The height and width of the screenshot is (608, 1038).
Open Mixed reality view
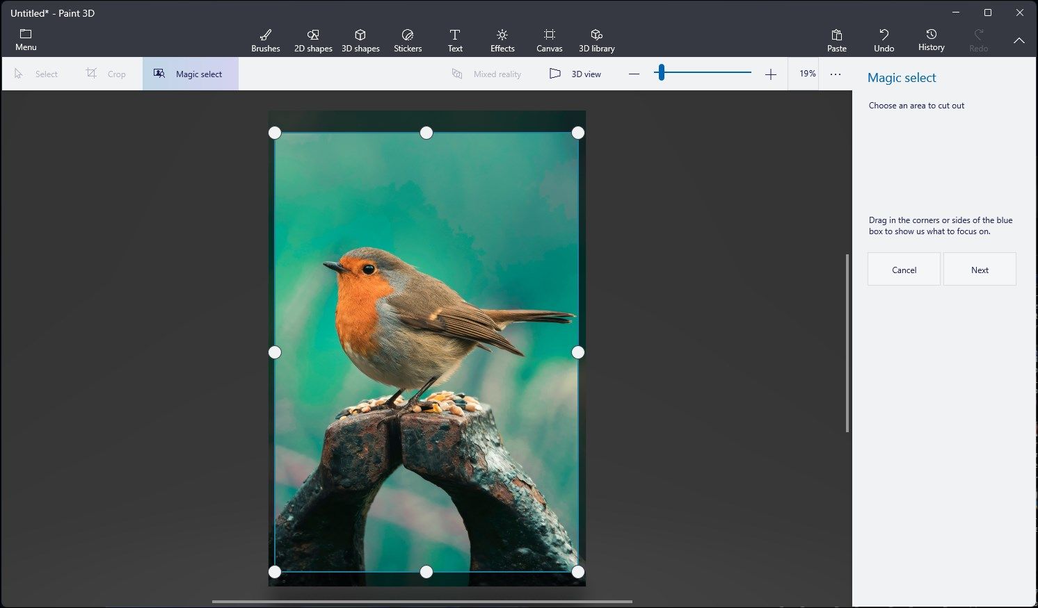tap(486, 73)
